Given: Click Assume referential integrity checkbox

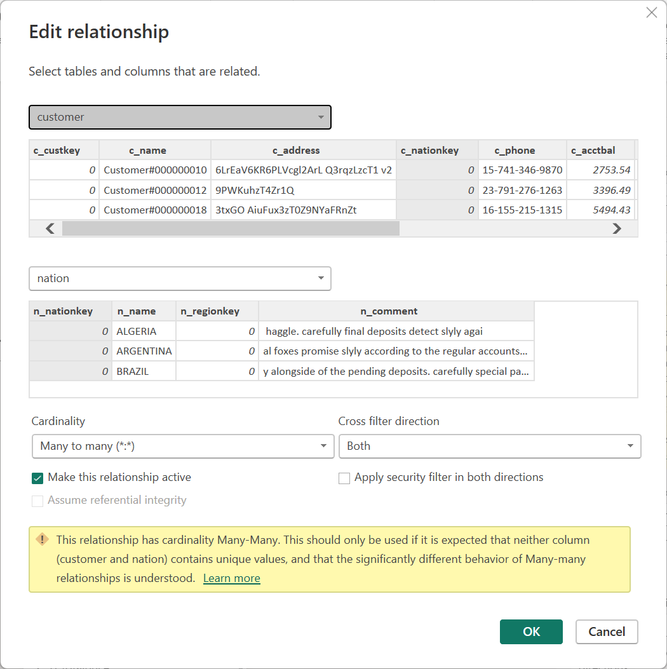Looking at the screenshot, I should click(x=37, y=501).
